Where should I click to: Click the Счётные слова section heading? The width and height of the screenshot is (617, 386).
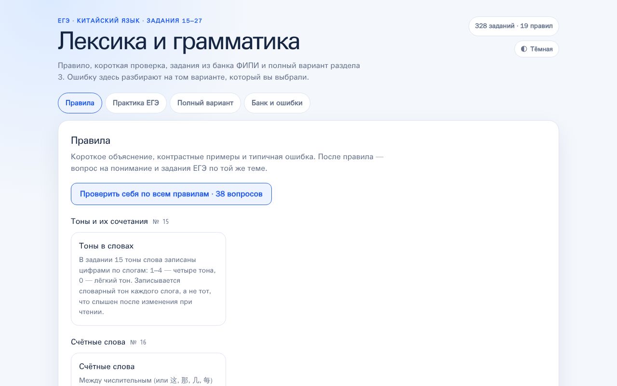point(98,342)
